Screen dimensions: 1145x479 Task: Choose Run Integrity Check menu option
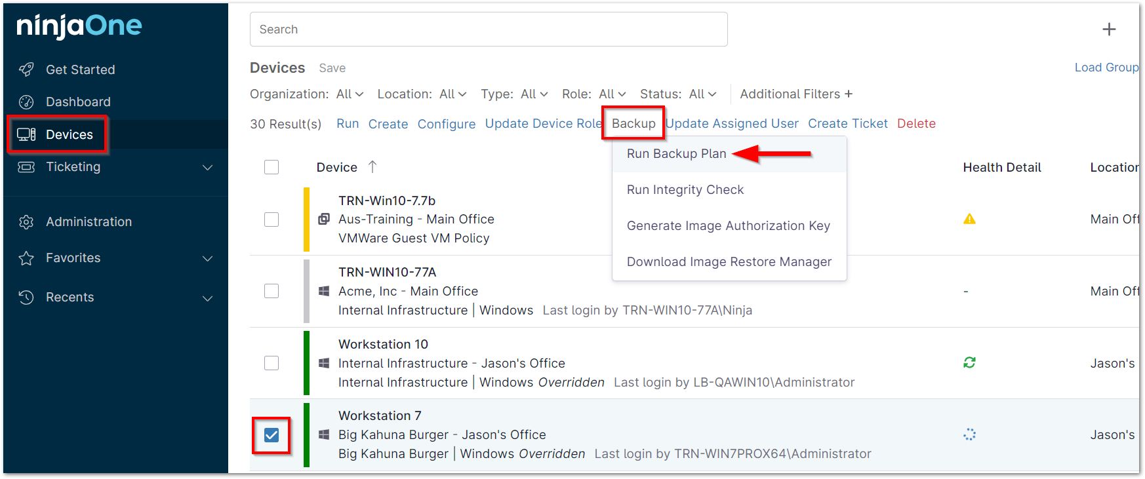[x=685, y=190]
